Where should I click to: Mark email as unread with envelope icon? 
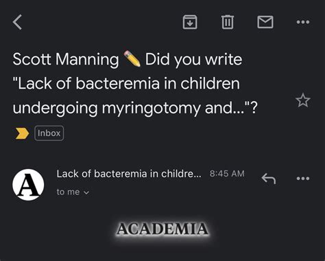(x=265, y=22)
